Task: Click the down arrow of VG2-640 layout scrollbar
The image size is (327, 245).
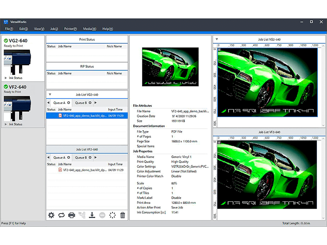Action: [323, 125]
